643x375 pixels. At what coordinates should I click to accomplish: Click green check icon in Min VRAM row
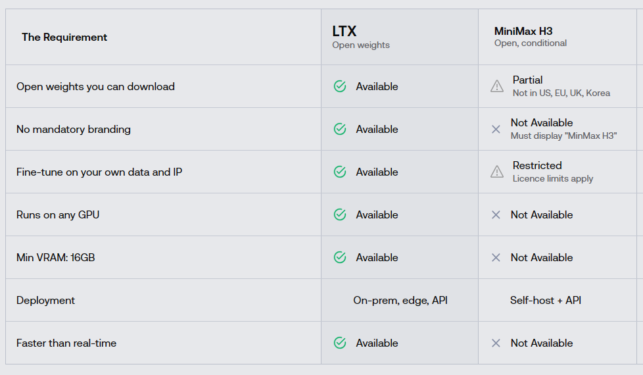point(340,257)
